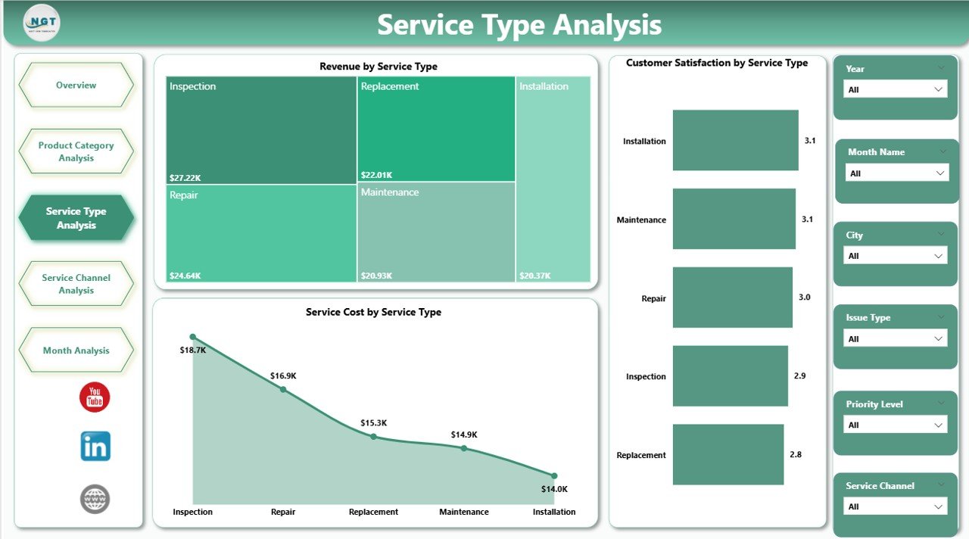Navigate to the Overview page
969x539 pixels.
pos(76,85)
